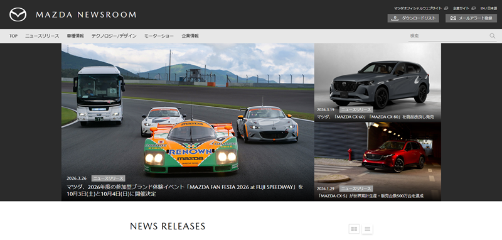Open the MAZDA CX-60 / CX-80 headline
Viewport: 502px width, 240px height.
coord(375,117)
